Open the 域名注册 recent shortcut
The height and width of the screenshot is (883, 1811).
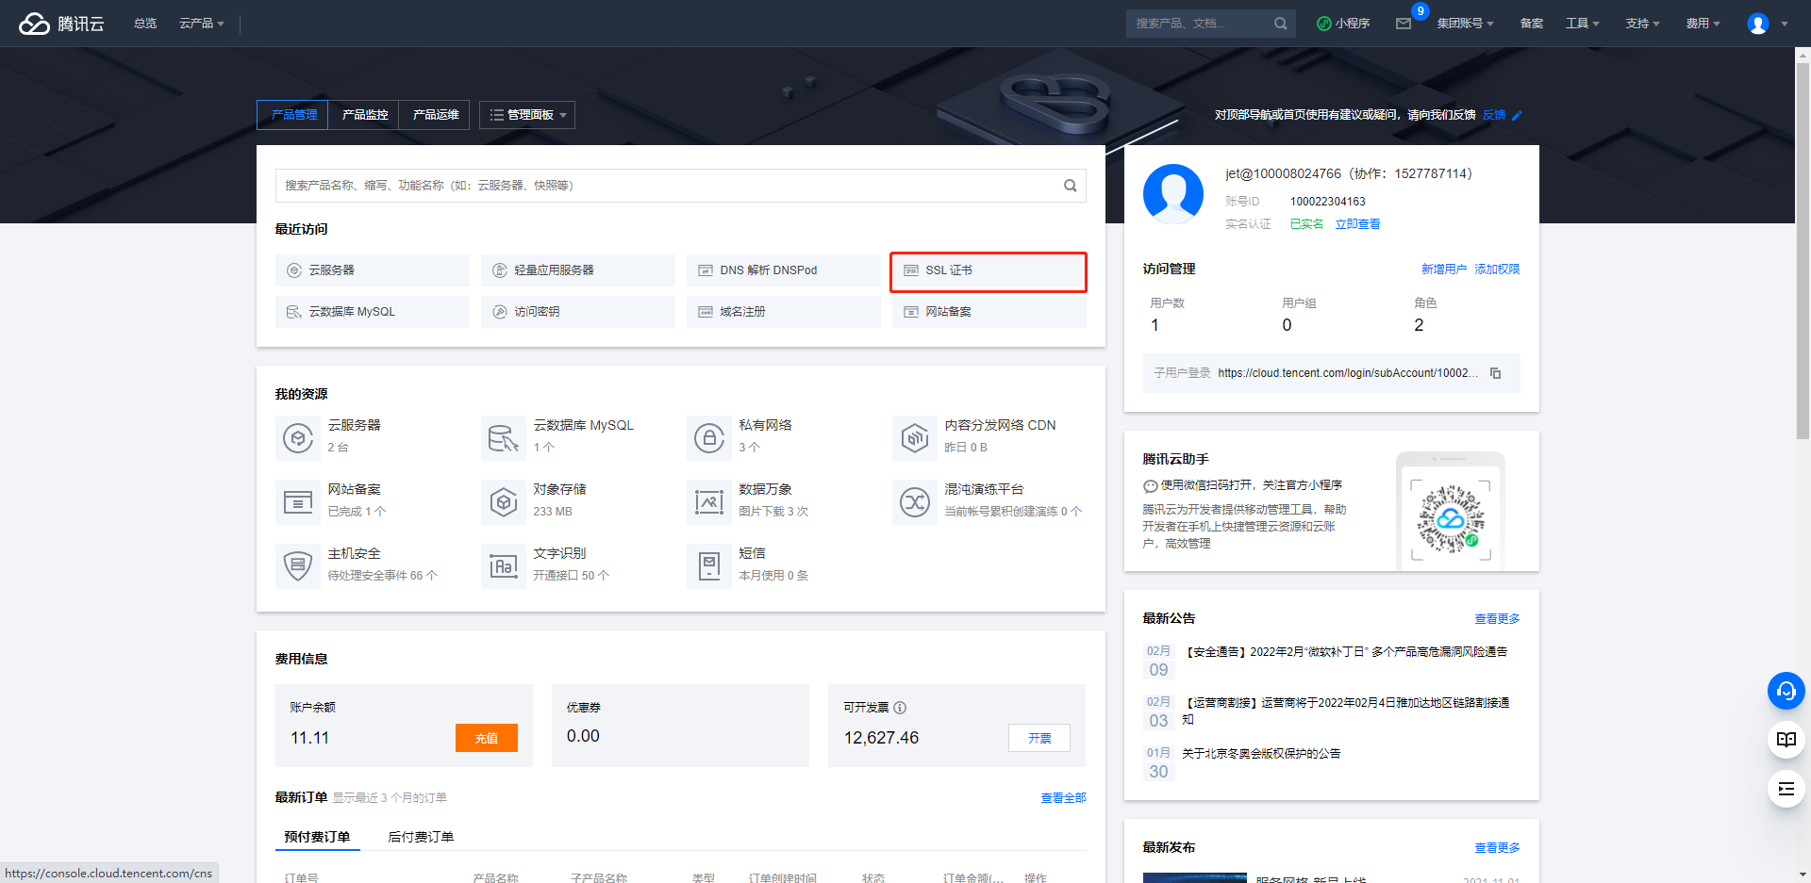click(x=784, y=312)
